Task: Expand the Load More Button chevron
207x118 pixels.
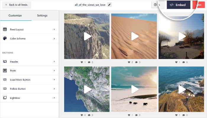Action: tap(54, 80)
